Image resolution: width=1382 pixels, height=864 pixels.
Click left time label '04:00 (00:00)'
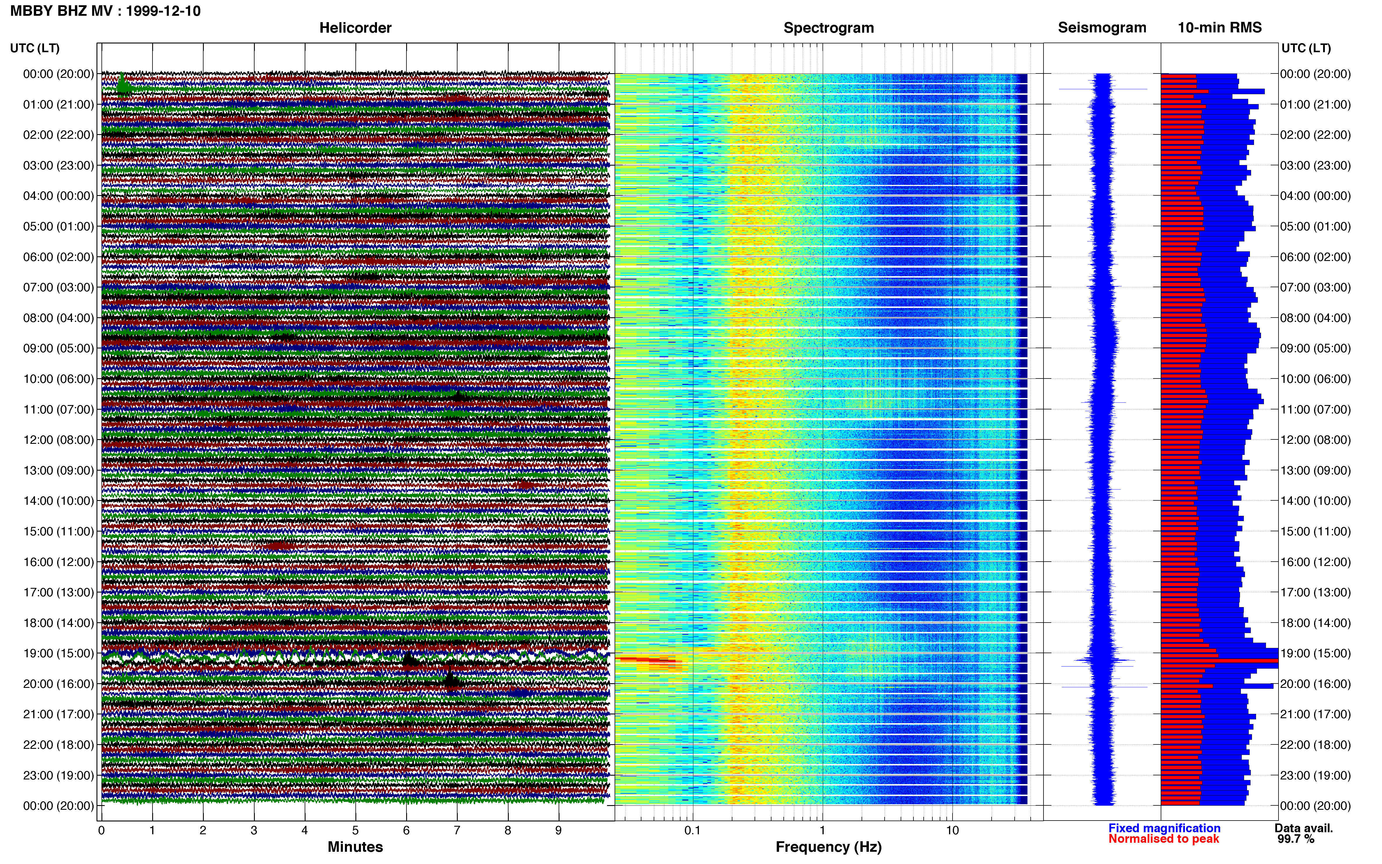pos(58,196)
